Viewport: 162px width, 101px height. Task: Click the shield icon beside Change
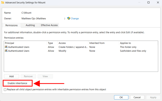pyautogui.click(x=69, y=18)
